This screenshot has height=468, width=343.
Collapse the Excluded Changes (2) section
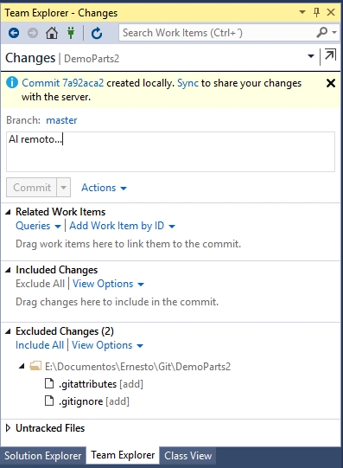tap(9, 331)
